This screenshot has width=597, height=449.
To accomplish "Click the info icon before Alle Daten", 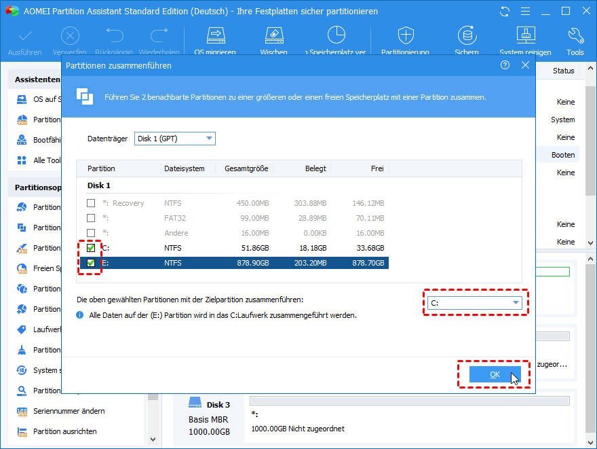I will tap(79, 315).
